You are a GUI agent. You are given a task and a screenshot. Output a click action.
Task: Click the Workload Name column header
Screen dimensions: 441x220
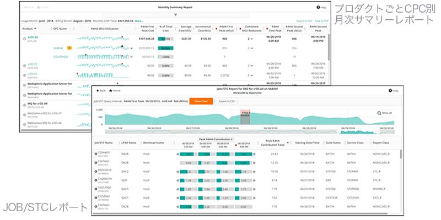(x=153, y=143)
